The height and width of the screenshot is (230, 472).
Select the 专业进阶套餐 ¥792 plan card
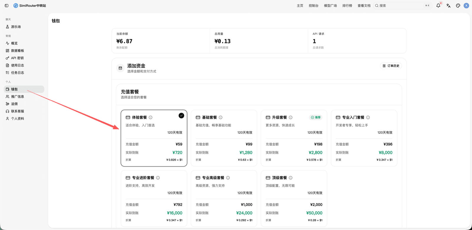click(x=154, y=199)
